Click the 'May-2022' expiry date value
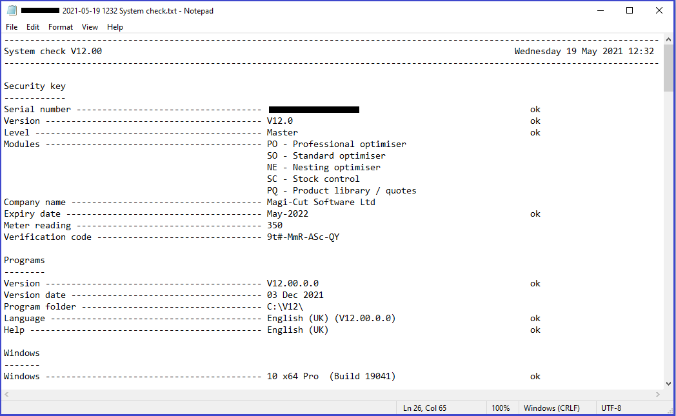Screen dimensions: 676x416 (288, 214)
